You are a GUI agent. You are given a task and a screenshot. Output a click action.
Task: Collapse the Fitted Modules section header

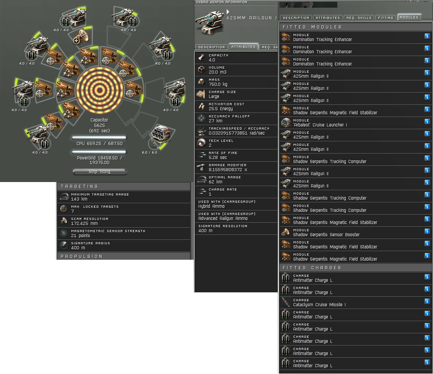click(x=356, y=27)
